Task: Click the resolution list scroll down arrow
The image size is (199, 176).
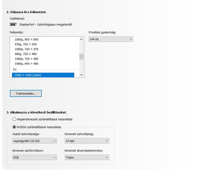Action: click(x=81, y=75)
